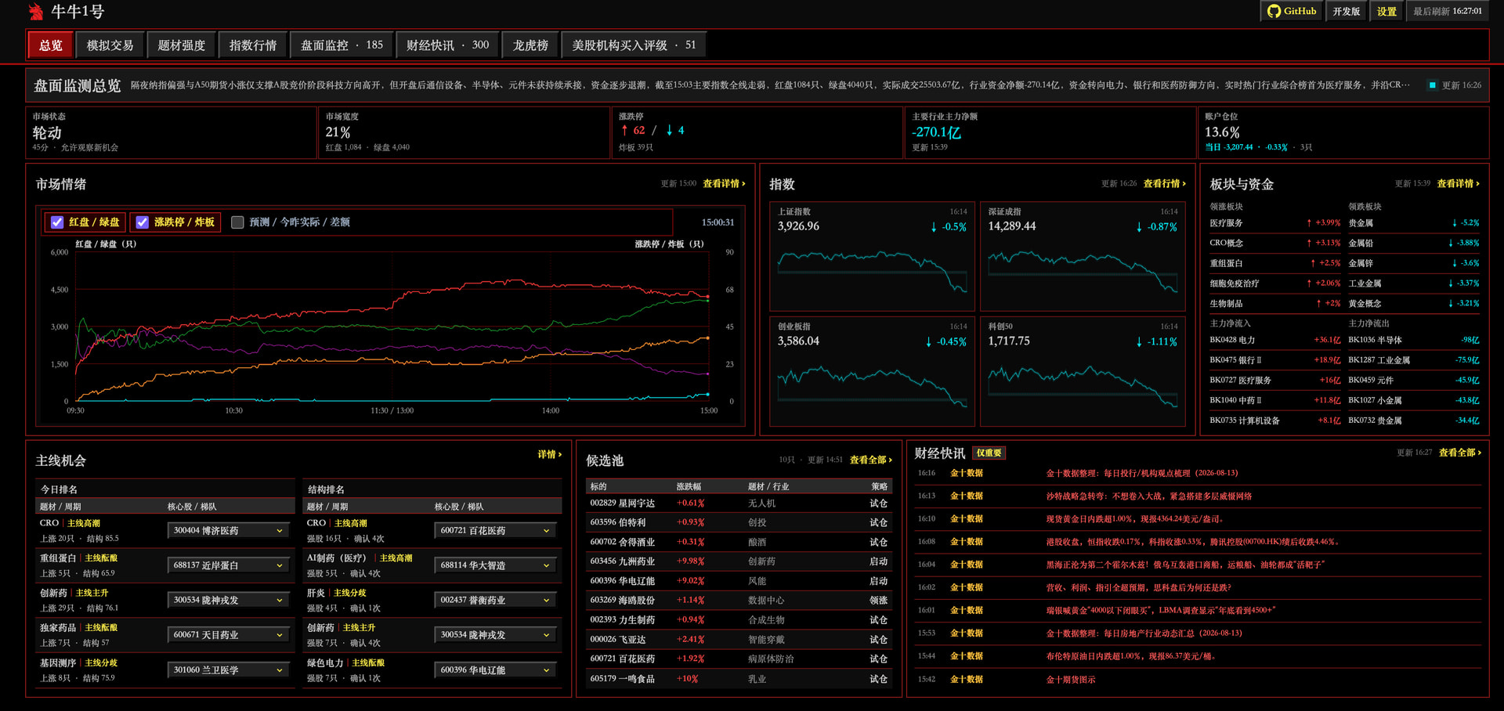Screen dimensions: 1504x711
Task: Open the 002437 誉衡药业 dropdown
Action: (495, 601)
